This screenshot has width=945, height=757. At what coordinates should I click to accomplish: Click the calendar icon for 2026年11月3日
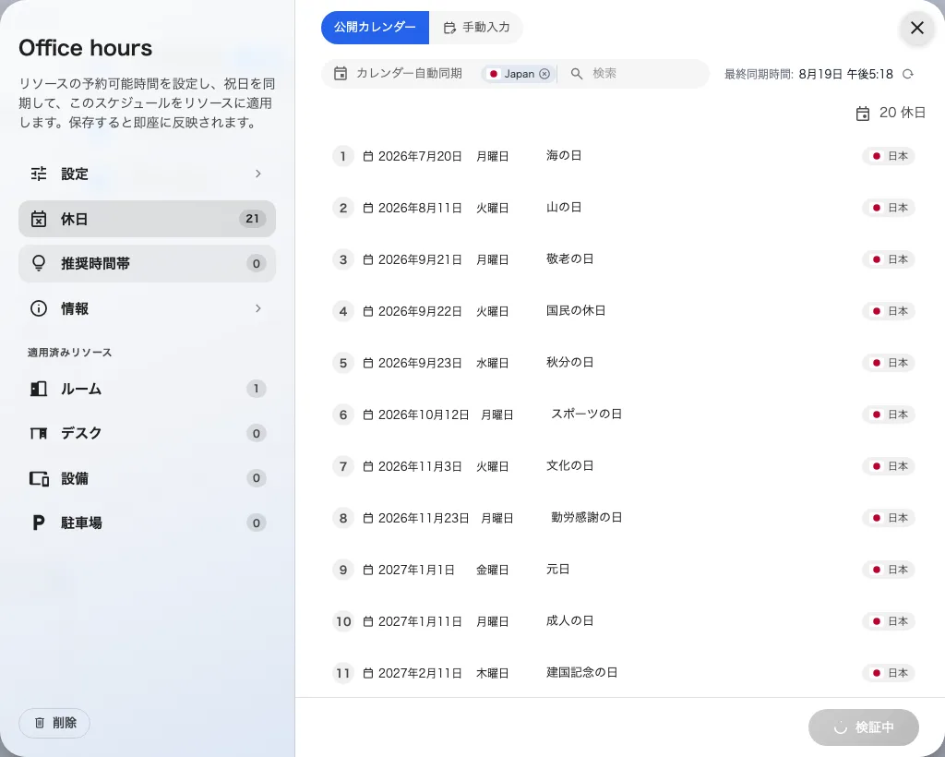coord(368,467)
